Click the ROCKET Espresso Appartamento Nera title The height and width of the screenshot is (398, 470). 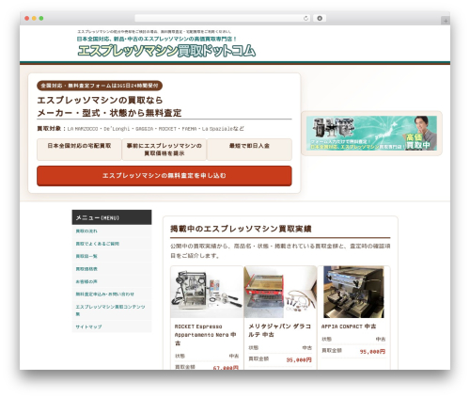tap(206, 335)
